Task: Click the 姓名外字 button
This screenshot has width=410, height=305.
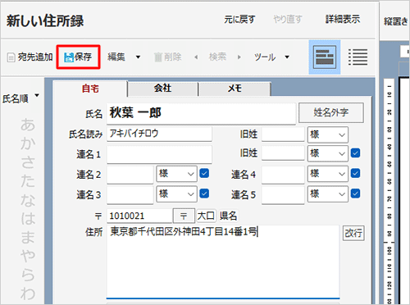Action: click(x=331, y=112)
